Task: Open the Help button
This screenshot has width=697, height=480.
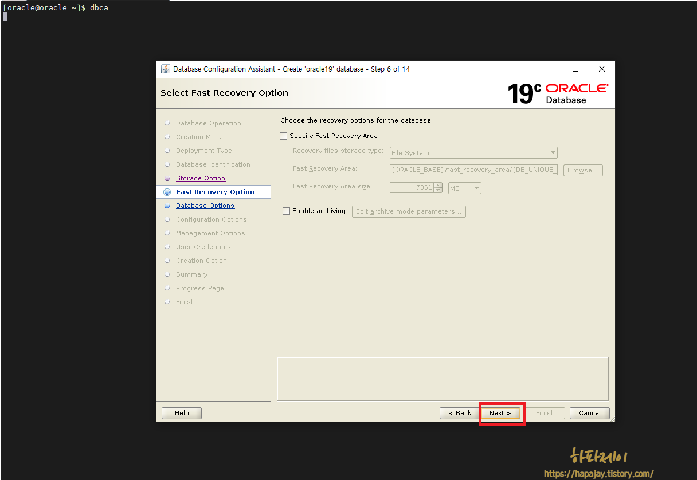Action: (x=182, y=413)
